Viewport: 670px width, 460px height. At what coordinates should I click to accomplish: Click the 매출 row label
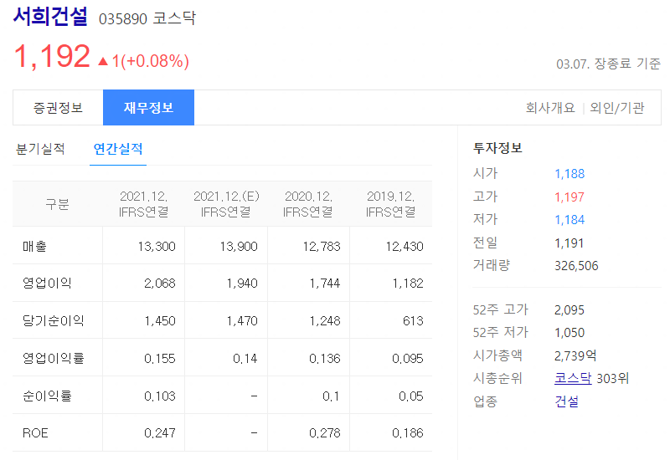(34, 246)
